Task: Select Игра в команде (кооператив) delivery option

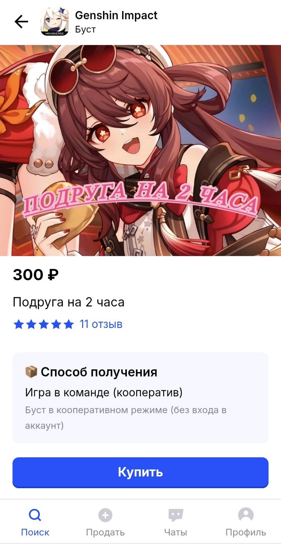Action: pyautogui.click(x=104, y=392)
